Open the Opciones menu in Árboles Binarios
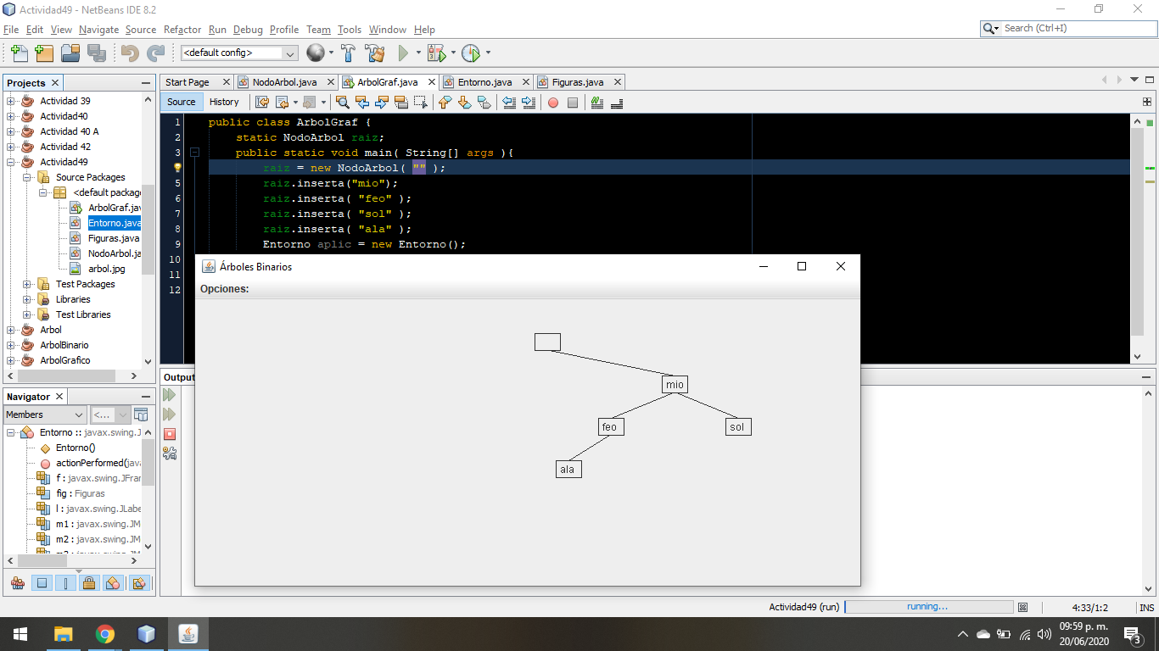The image size is (1159, 651). click(x=224, y=289)
